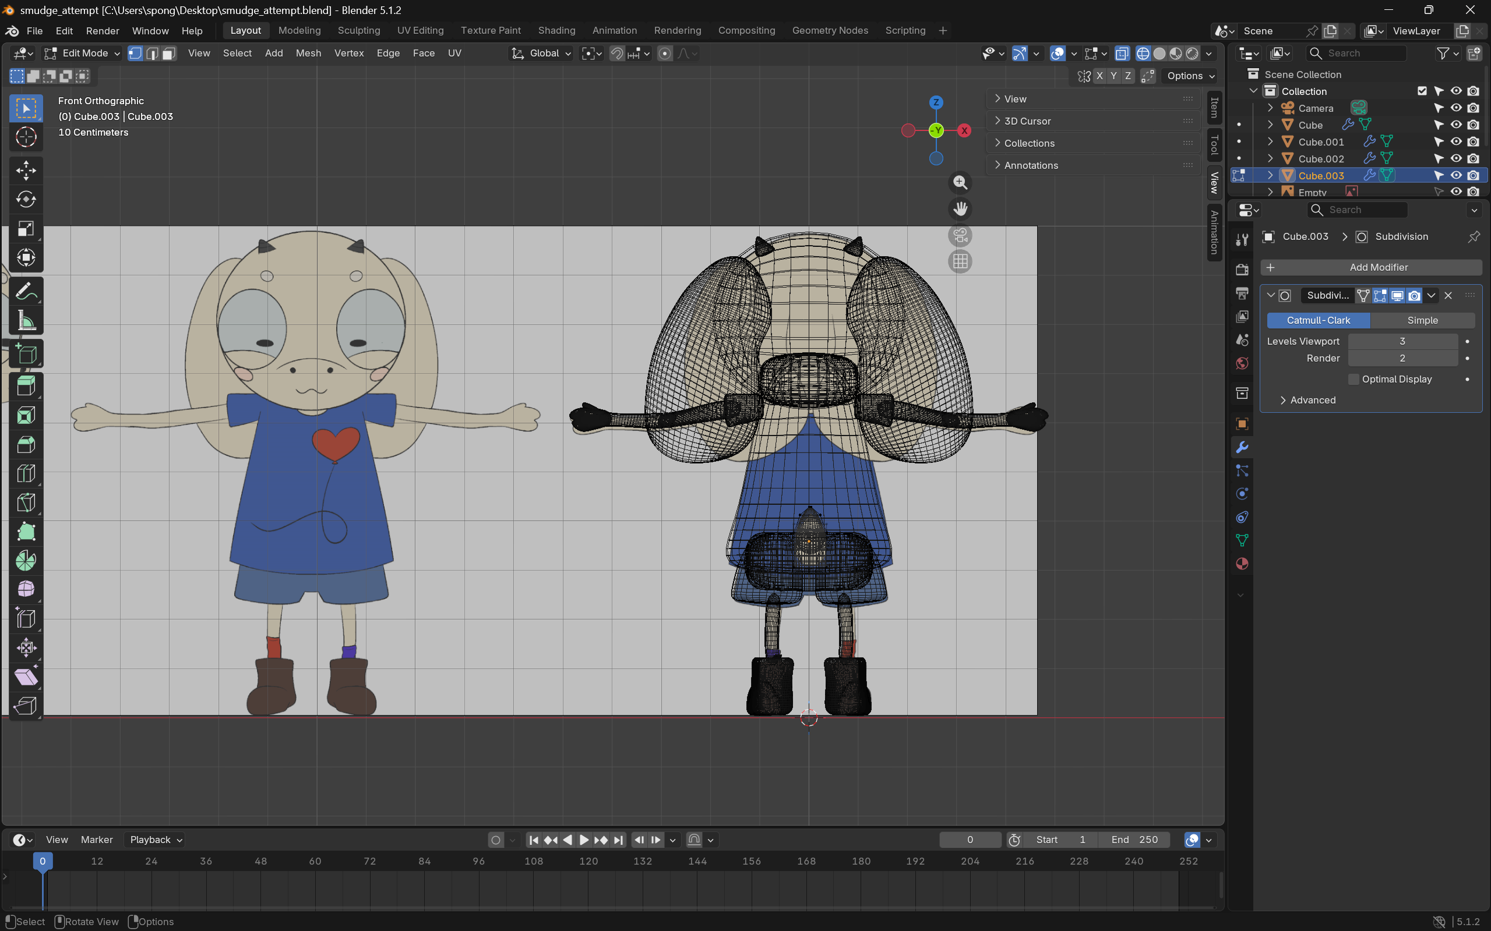This screenshot has width=1491, height=931.
Task: Activate the Transform tool
Action: tap(26, 257)
